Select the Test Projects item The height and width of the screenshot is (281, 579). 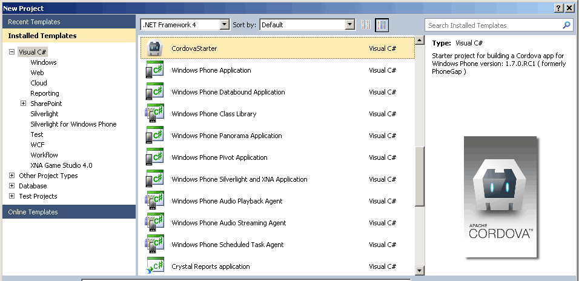(38, 196)
